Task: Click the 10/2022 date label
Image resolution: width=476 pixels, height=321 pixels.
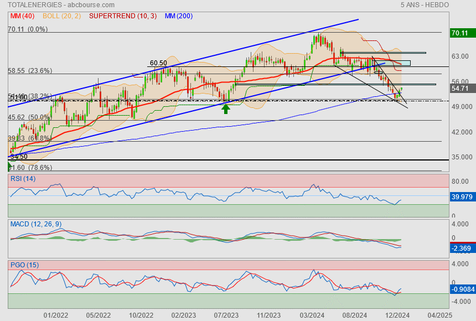Action: (x=141, y=315)
